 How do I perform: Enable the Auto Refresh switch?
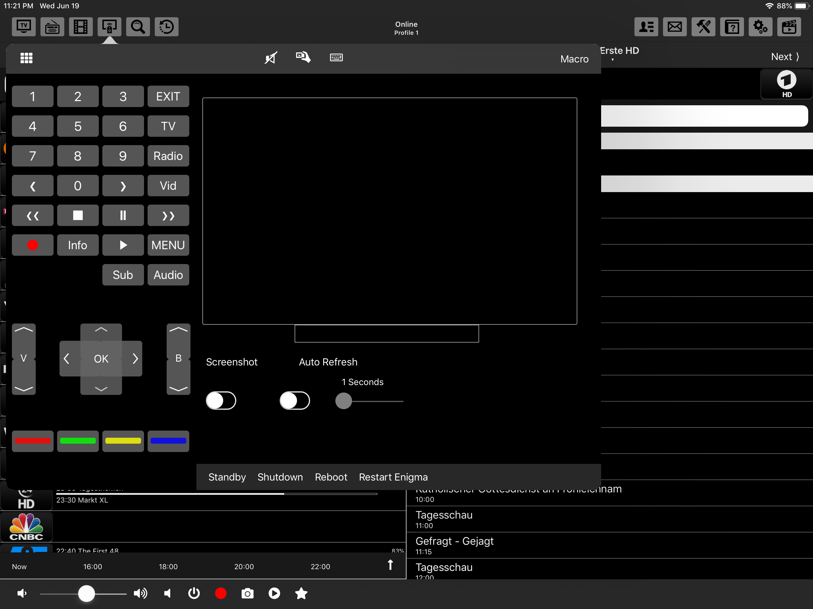tap(295, 400)
